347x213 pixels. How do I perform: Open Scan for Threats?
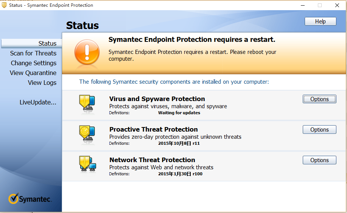[x=33, y=53]
